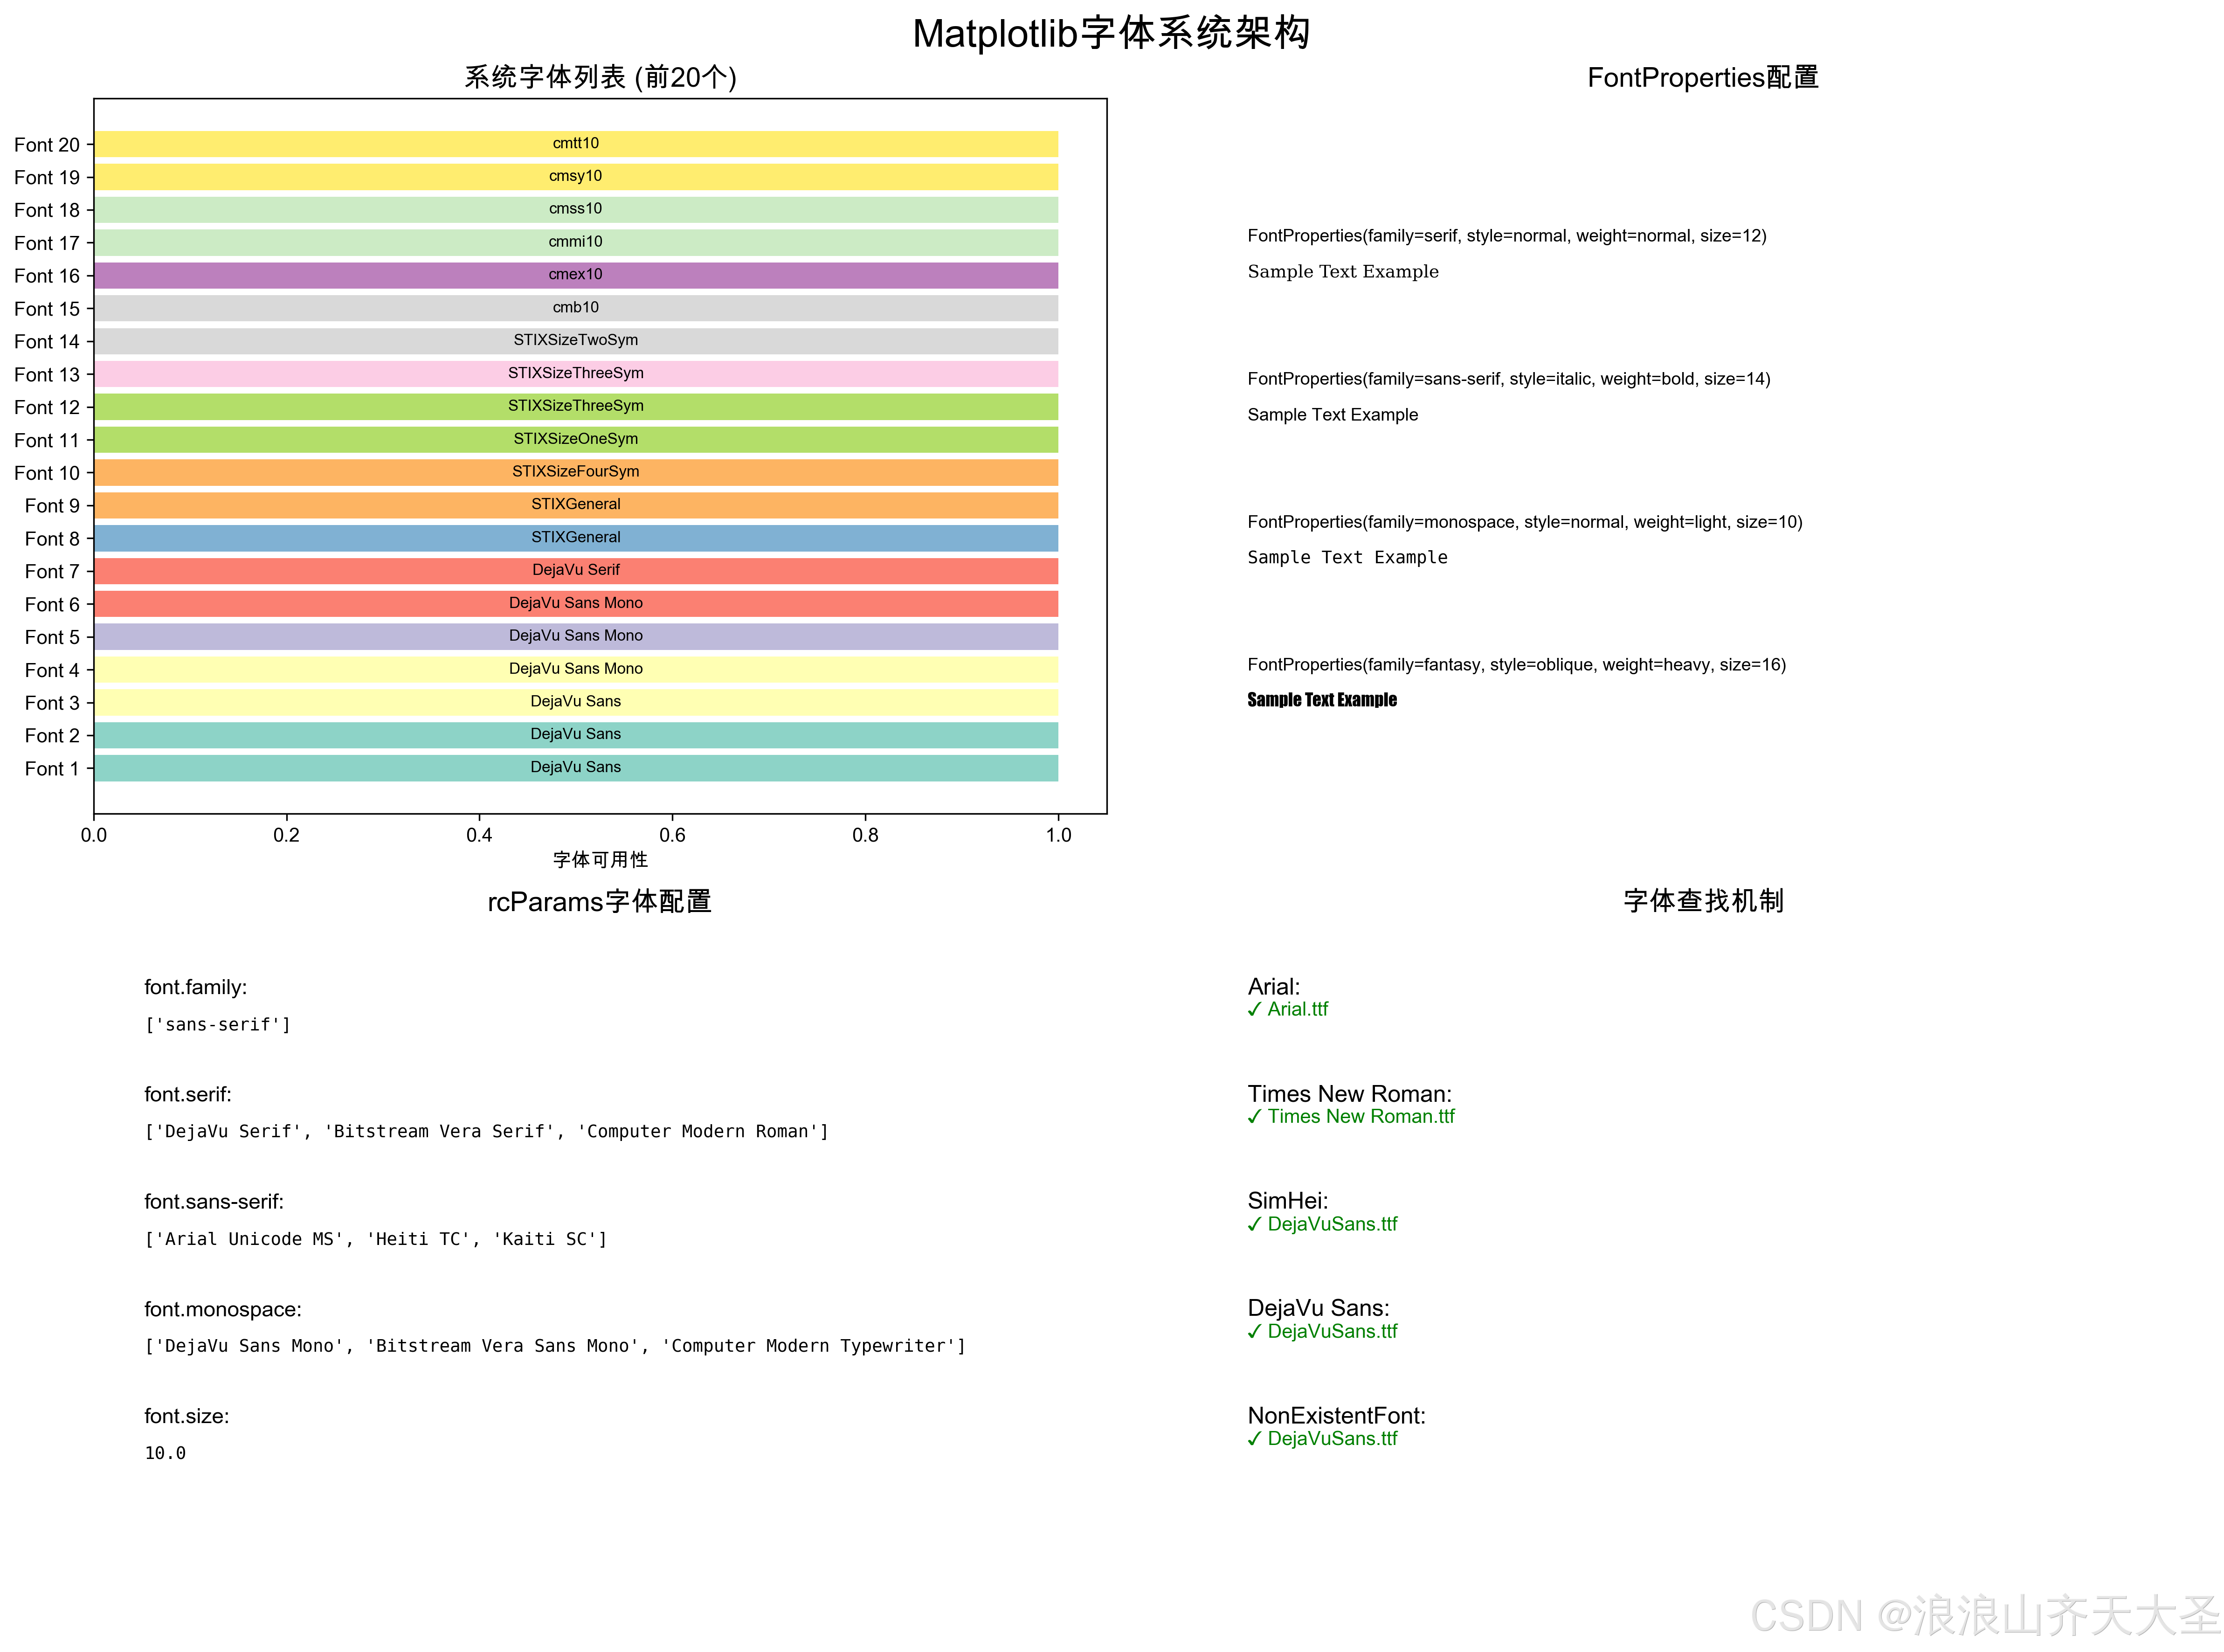
Task: Click the cmtt10 font bar
Action: [576, 143]
